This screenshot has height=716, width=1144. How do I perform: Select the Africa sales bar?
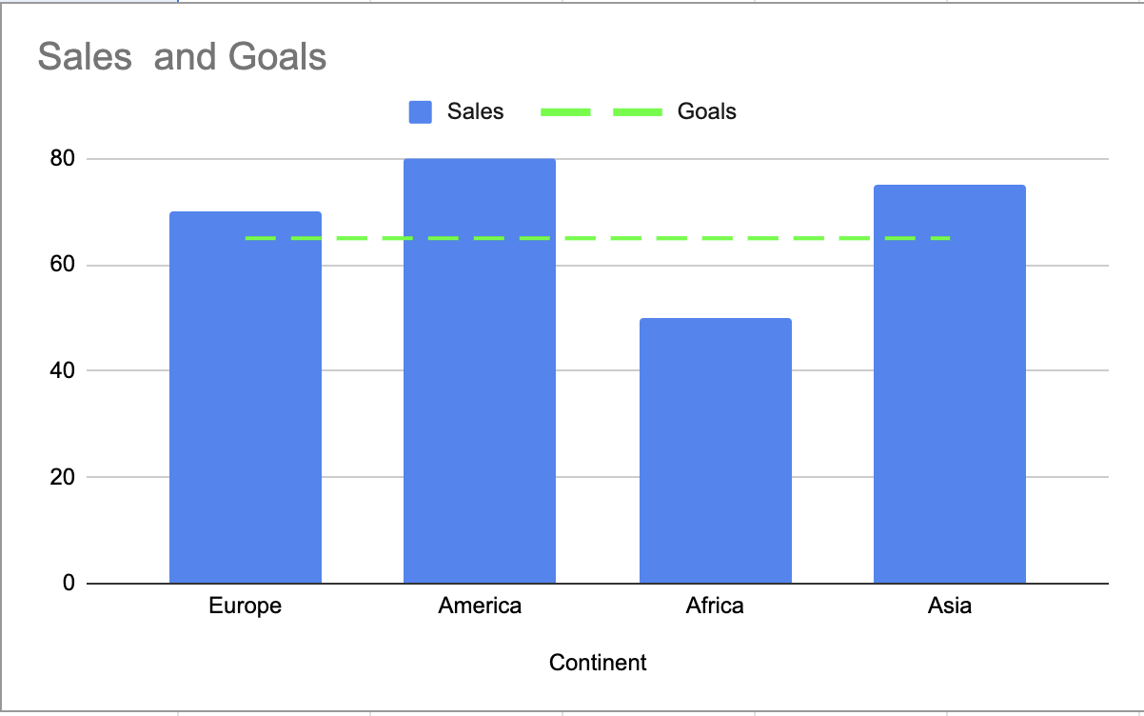tap(715, 450)
